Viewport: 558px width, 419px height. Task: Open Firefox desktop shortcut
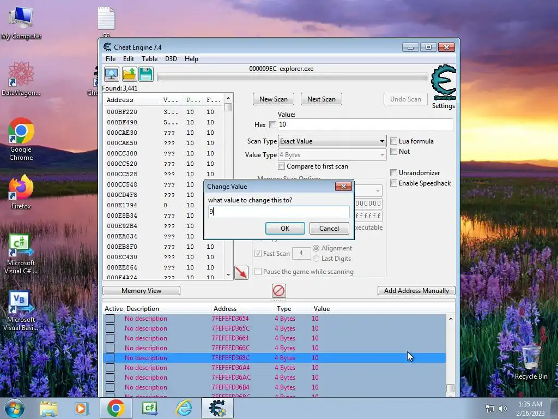21,192
